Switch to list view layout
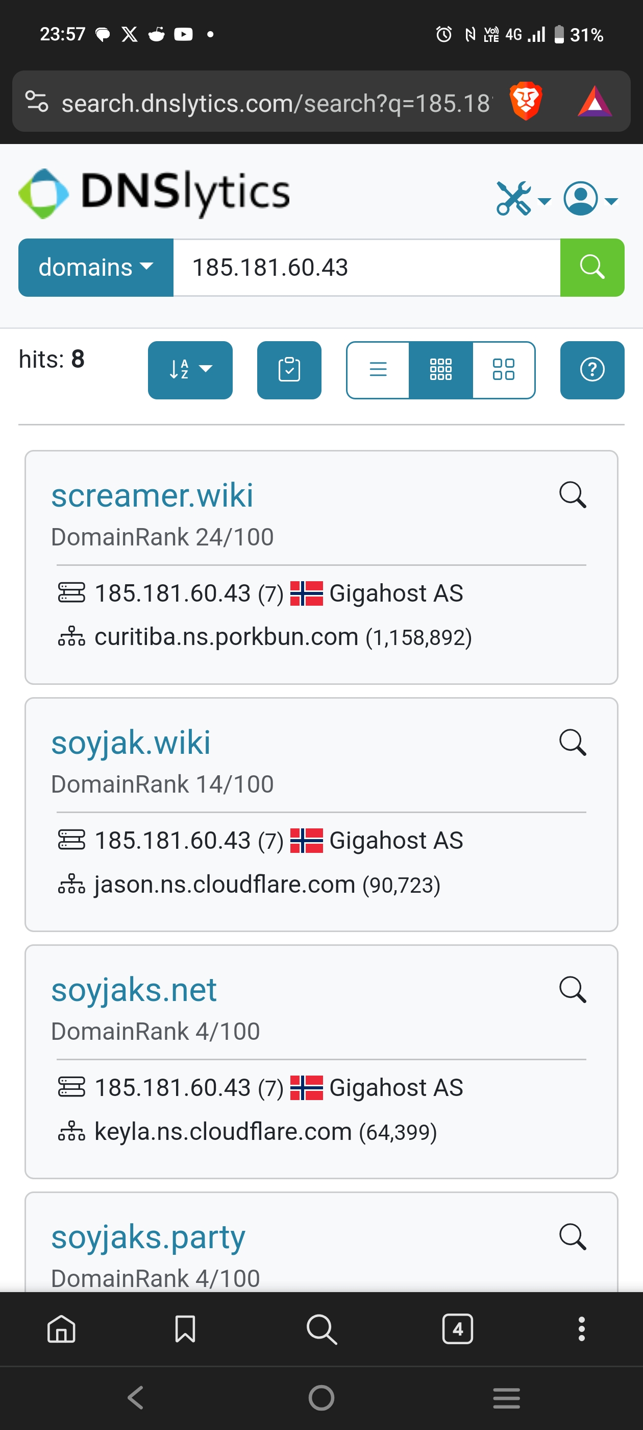 378,370
